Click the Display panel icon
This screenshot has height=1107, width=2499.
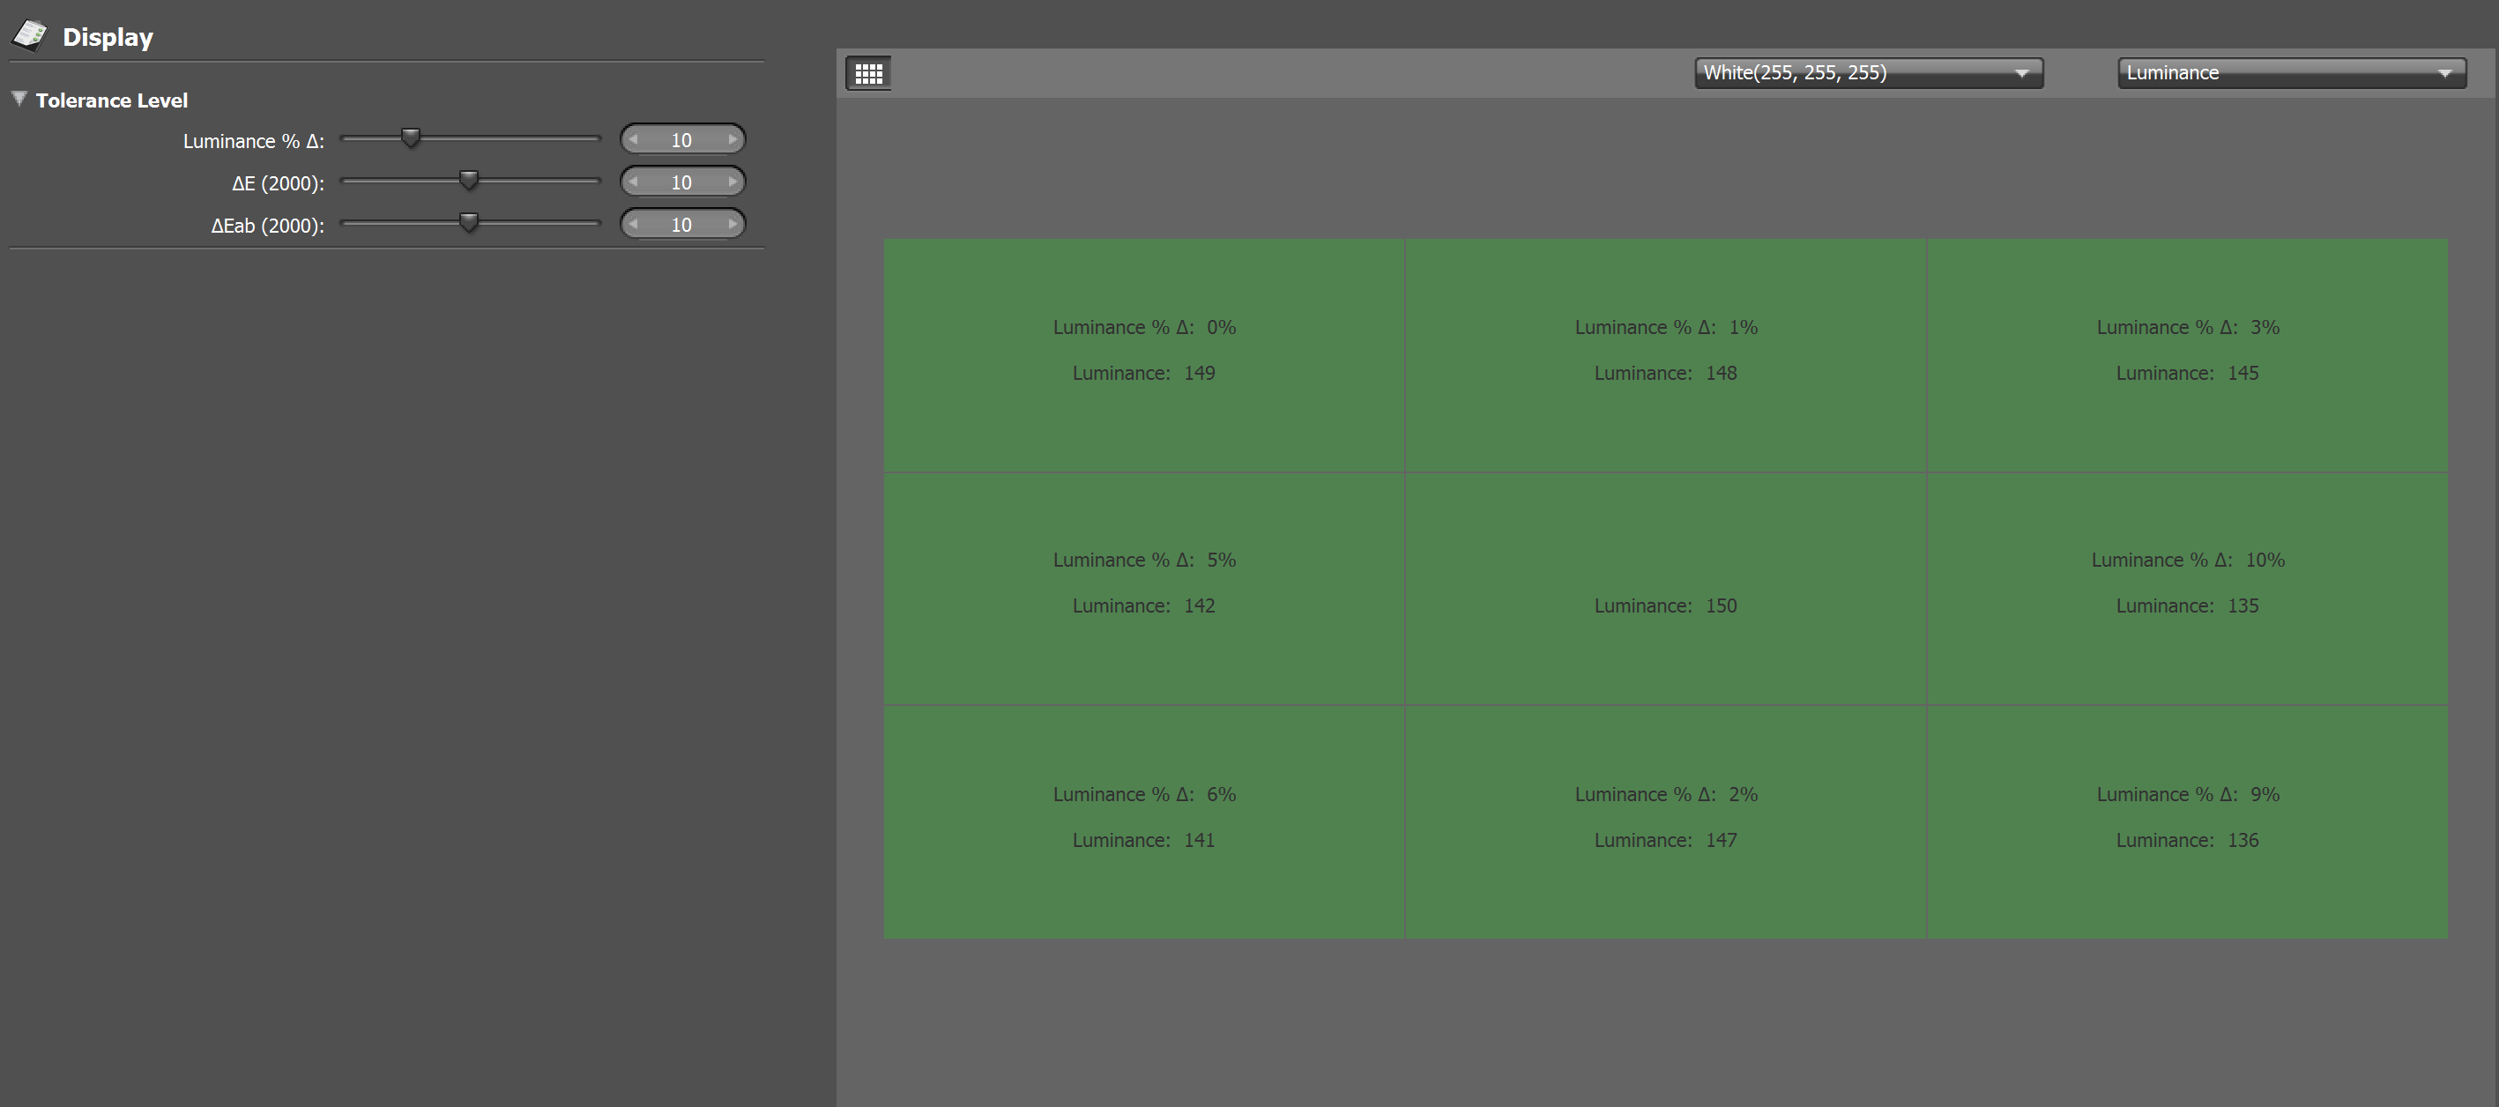coord(29,36)
